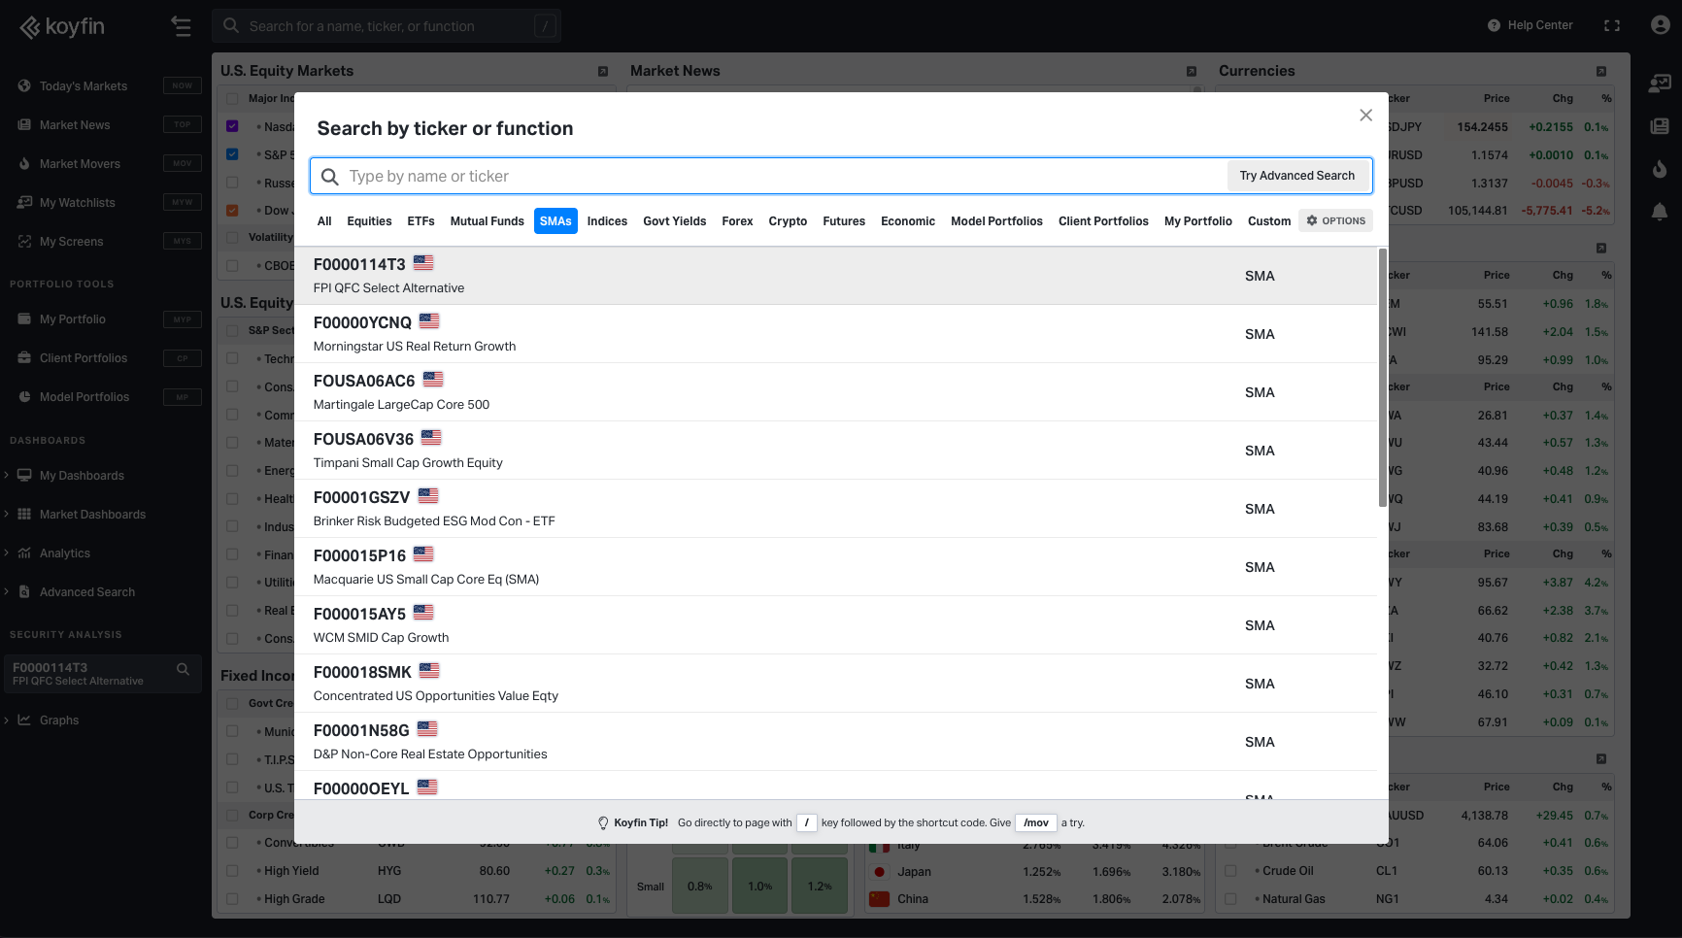The width and height of the screenshot is (1682, 938).
Task: Toggle the Crude Oil row checkbox
Action: coord(1230,871)
